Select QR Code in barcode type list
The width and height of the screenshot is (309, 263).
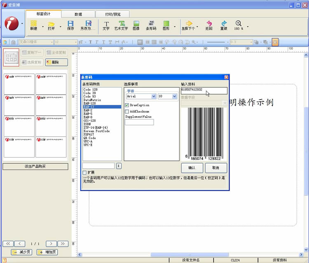pyautogui.click(x=89, y=138)
